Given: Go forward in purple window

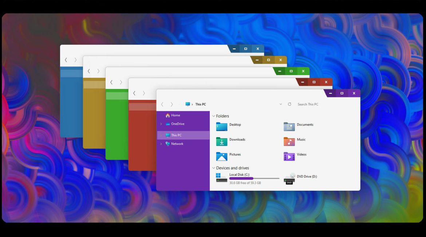Looking at the screenshot, I should pyautogui.click(x=171, y=104).
